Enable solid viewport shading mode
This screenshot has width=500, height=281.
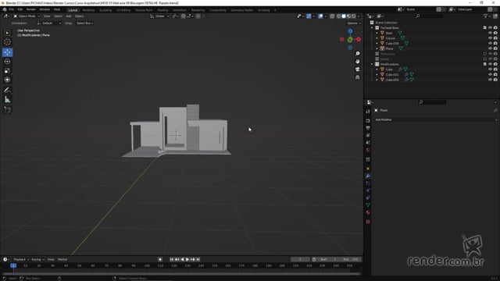344,16
